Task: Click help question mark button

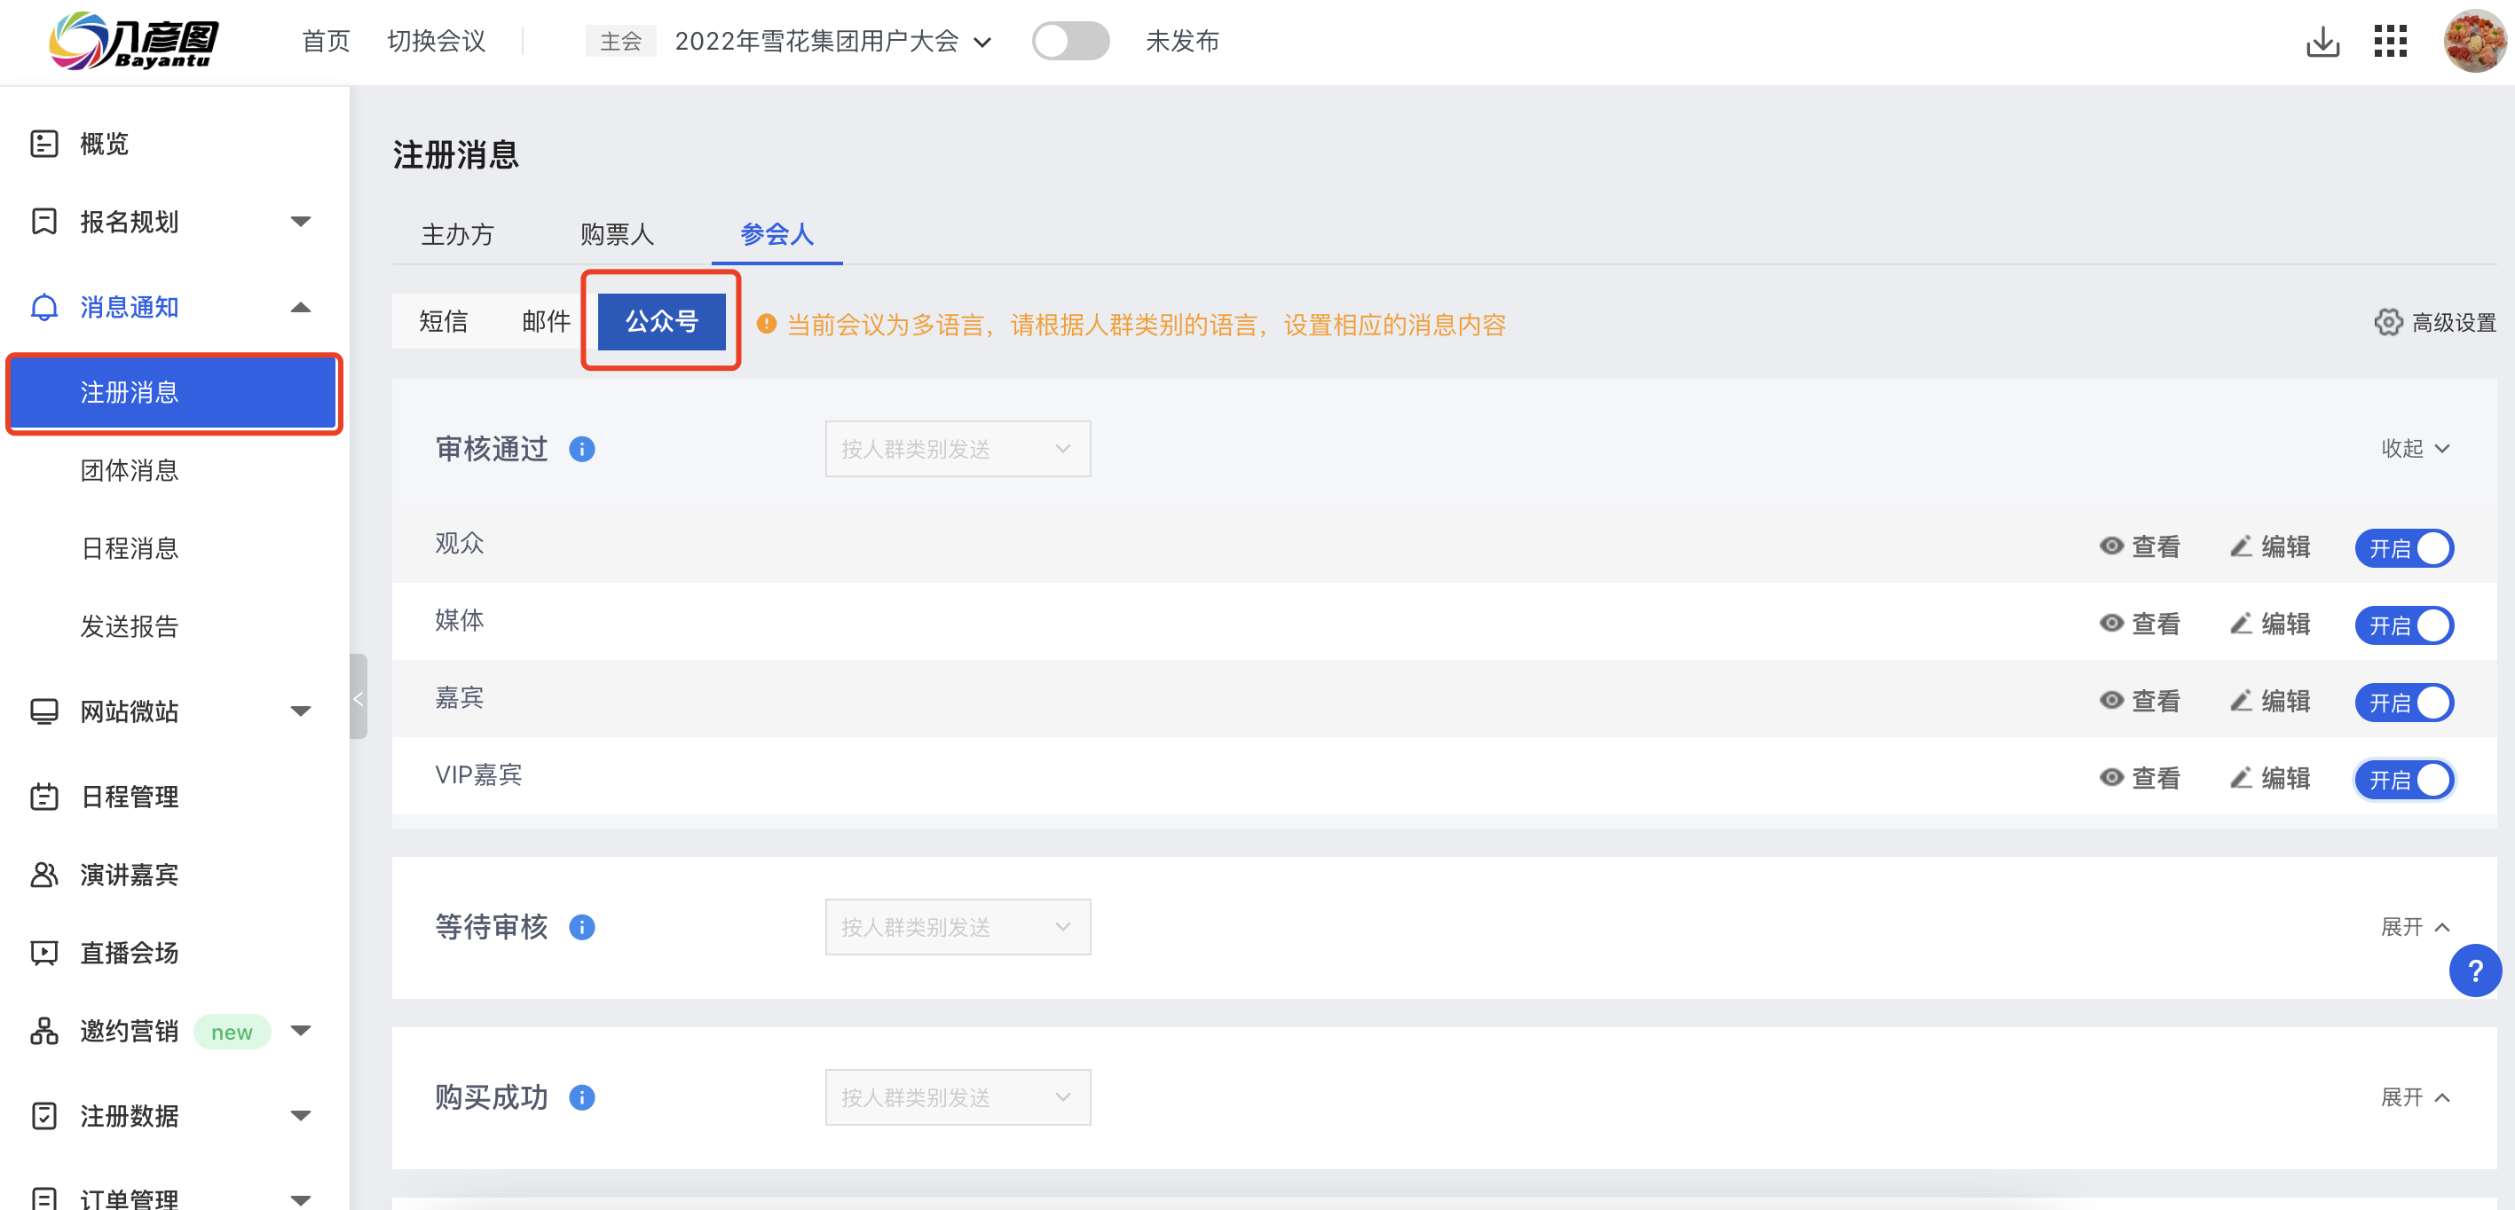Action: pyautogui.click(x=2475, y=973)
